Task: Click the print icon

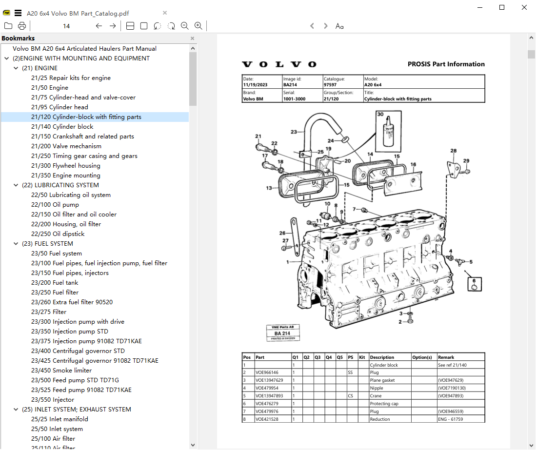Action: [x=21, y=26]
